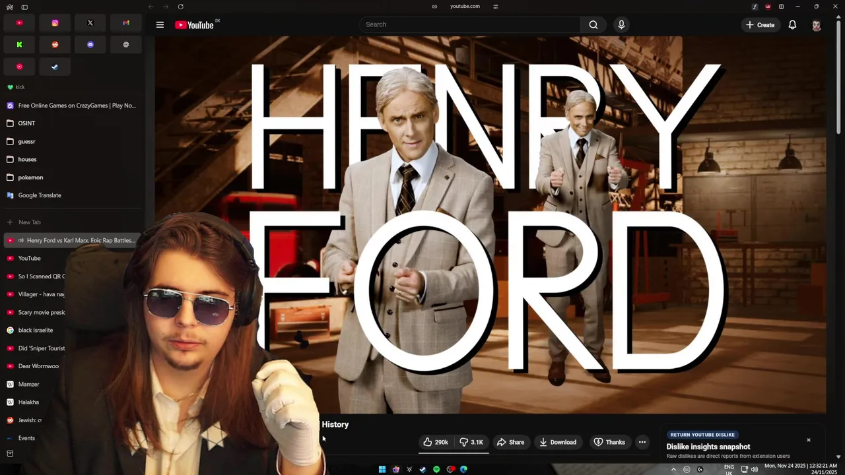Click the Thanks button
The width and height of the screenshot is (845, 475).
609,442
